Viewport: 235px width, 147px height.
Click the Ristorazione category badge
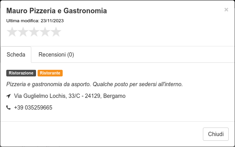(x=21, y=73)
